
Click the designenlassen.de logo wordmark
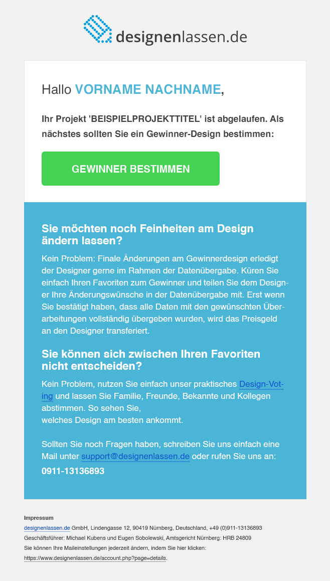pyautogui.click(x=182, y=37)
